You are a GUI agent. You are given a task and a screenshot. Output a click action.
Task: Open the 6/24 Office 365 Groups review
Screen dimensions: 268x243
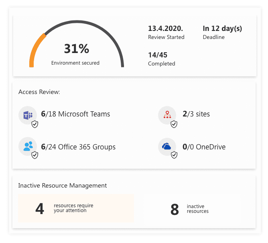click(x=78, y=147)
